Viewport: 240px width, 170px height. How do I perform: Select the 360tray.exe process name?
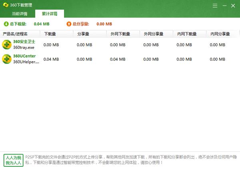pos(24,48)
